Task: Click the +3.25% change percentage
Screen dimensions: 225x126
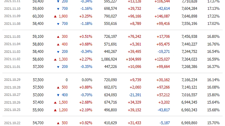Action: [86, 16]
